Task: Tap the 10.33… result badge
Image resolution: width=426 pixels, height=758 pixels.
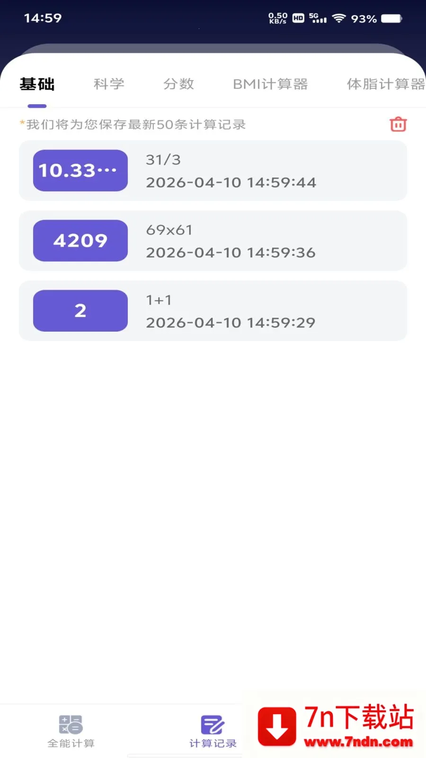Action: coord(80,171)
